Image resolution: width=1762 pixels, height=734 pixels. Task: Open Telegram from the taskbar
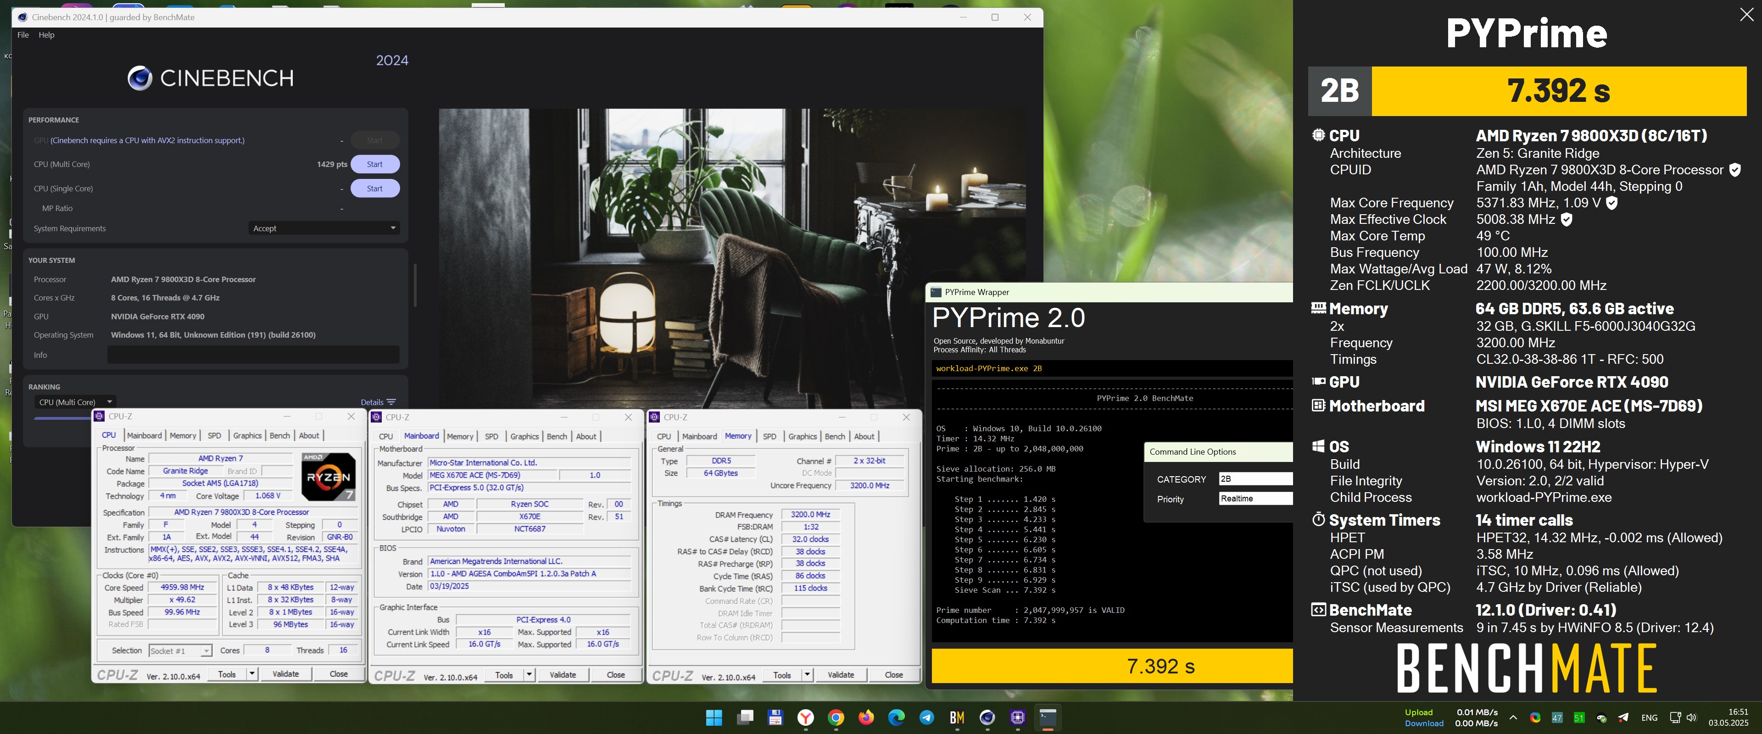click(926, 717)
